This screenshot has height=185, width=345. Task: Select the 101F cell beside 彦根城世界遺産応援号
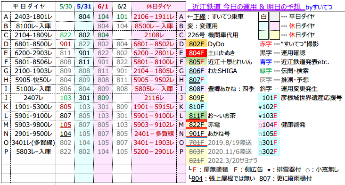269,98
